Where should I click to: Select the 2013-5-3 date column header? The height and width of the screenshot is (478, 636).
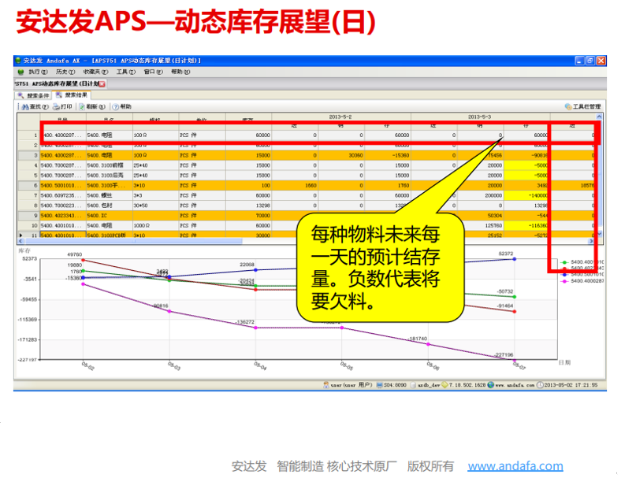(x=480, y=117)
